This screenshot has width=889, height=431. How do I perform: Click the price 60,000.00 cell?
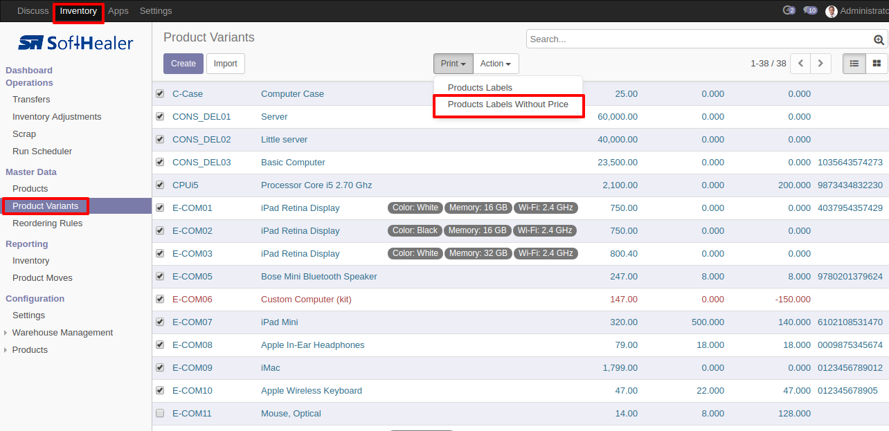pos(618,117)
